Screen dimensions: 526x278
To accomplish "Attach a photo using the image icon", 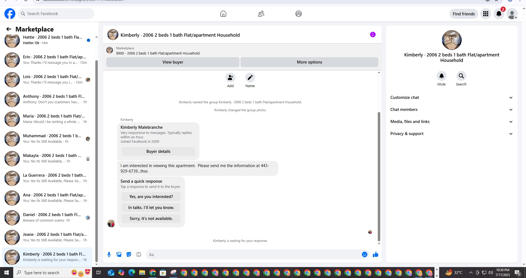I will click(119, 254).
